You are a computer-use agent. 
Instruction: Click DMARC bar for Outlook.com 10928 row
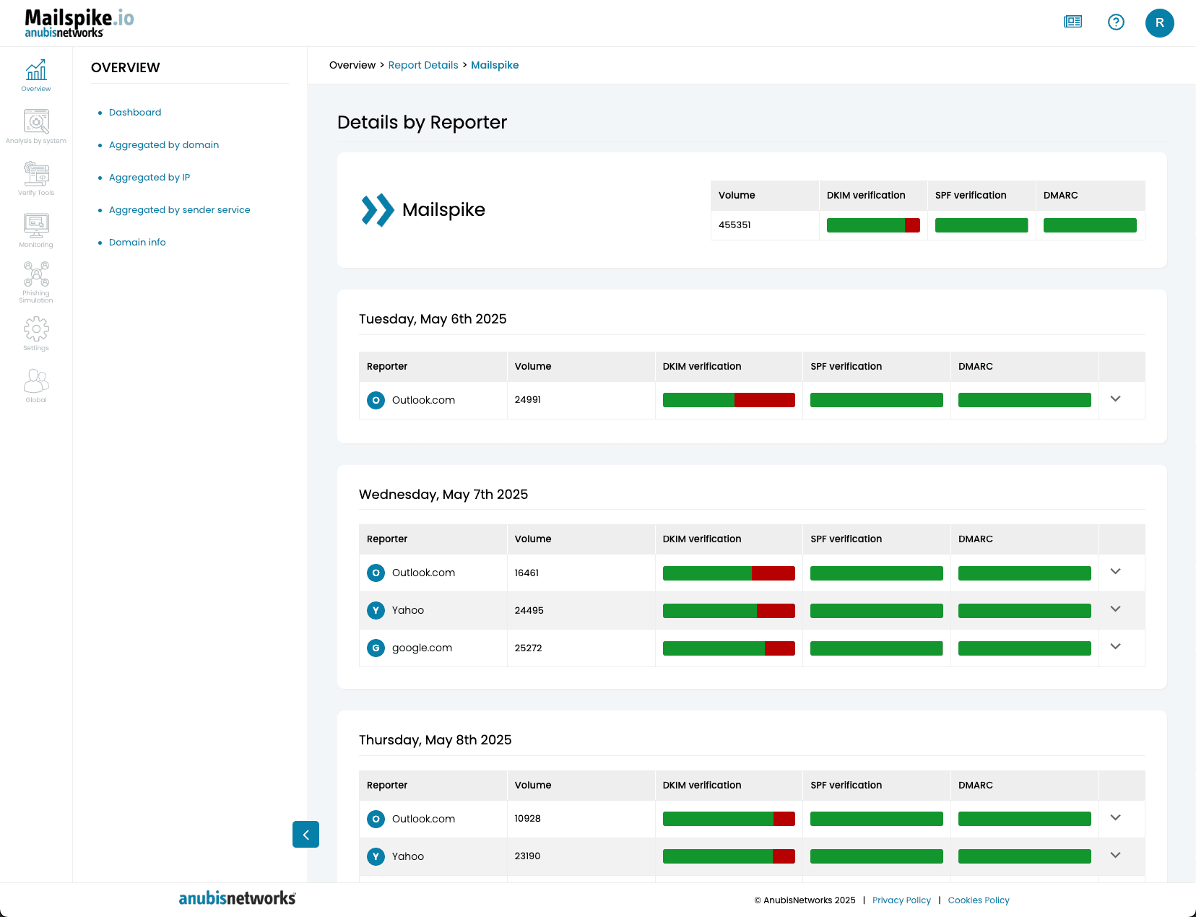(1025, 819)
